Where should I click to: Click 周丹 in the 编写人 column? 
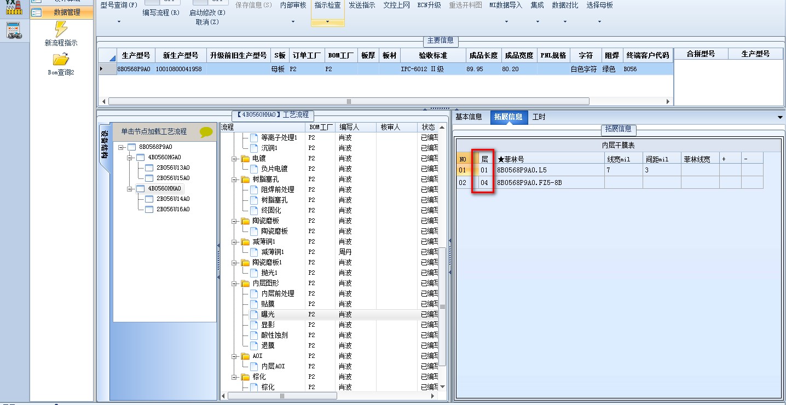[x=345, y=252]
